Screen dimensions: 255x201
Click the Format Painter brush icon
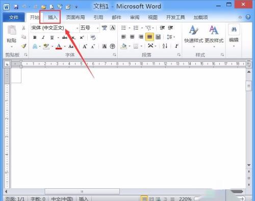click(x=24, y=46)
